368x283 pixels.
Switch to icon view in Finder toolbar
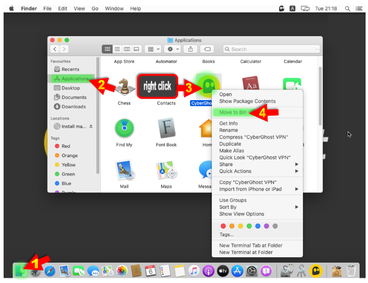point(107,49)
